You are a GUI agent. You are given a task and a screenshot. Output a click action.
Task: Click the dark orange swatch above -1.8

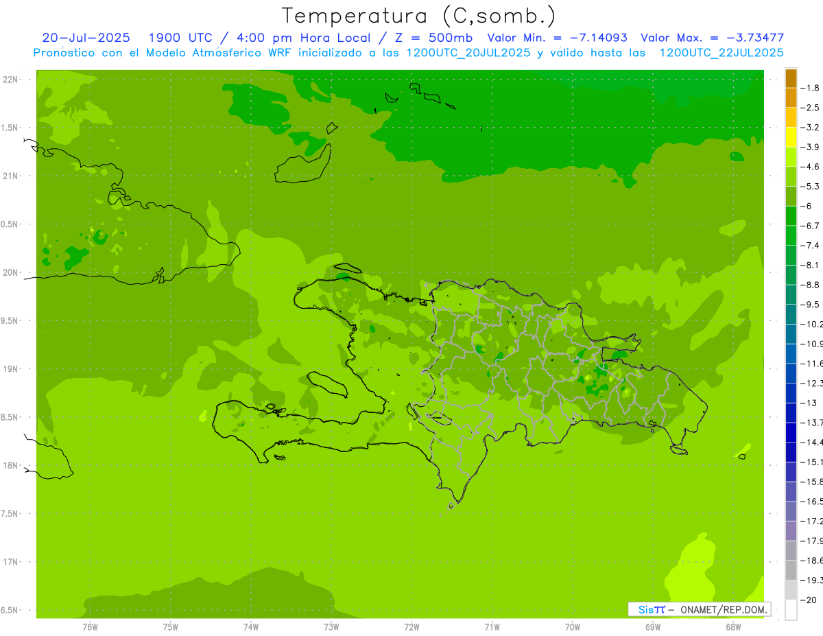pyautogui.click(x=791, y=78)
